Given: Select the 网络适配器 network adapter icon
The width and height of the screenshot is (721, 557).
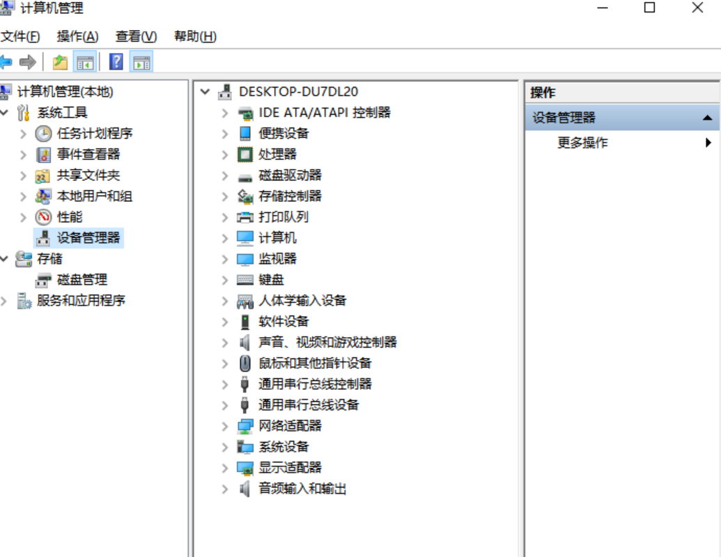Looking at the screenshot, I should (245, 426).
